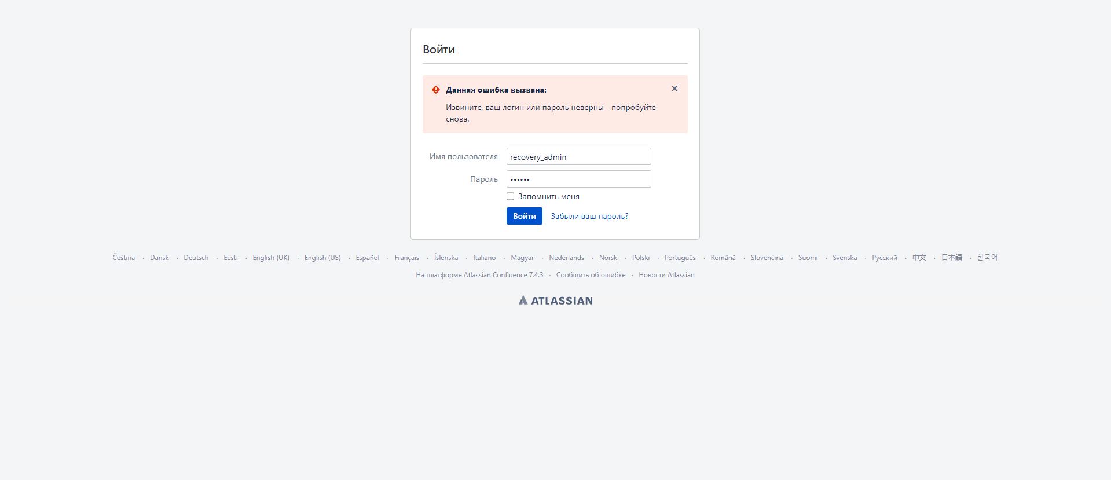
Task: Switch language to English (US)
Action: click(322, 258)
